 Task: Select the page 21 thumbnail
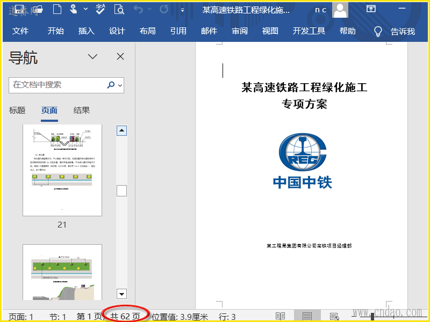click(x=62, y=170)
